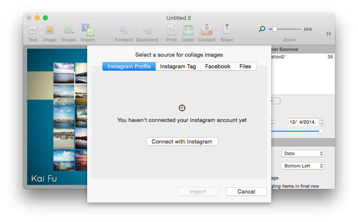This screenshot has width=358, height=222.
Task: Switch to Facebook source tab
Action: (x=218, y=66)
